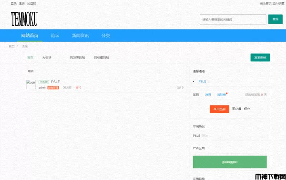Open the admin author name
The height and width of the screenshot is (180, 286).
[42, 88]
